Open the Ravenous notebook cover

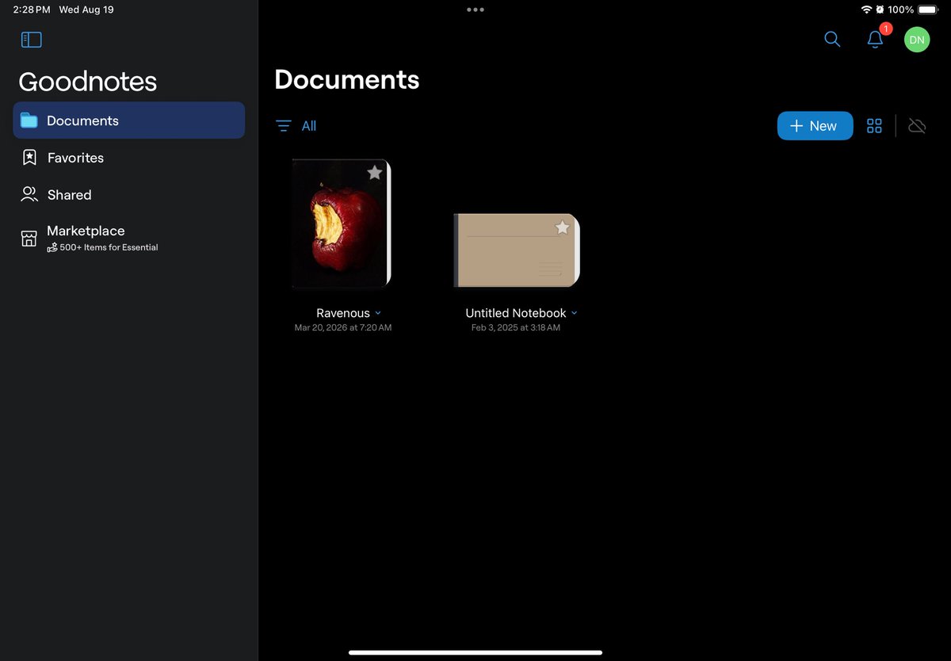(x=342, y=224)
